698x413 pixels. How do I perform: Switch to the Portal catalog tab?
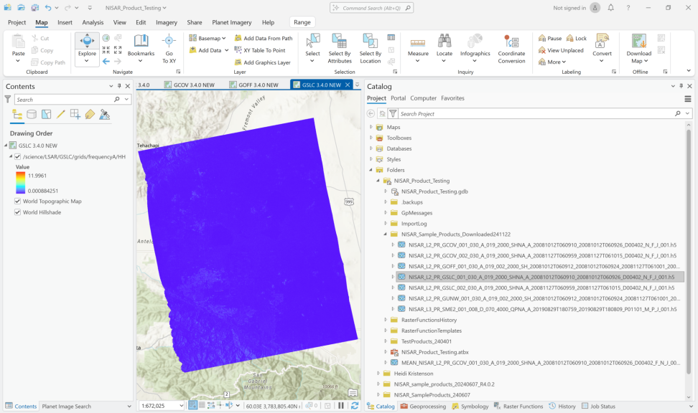pyautogui.click(x=399, y=98)
